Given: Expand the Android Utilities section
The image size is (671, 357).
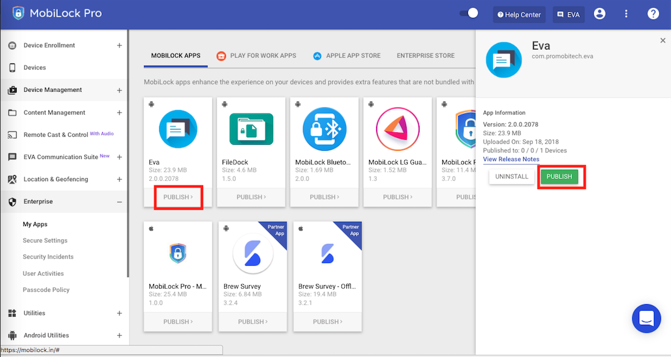Looking at the screenshot, I should (119, 335).
